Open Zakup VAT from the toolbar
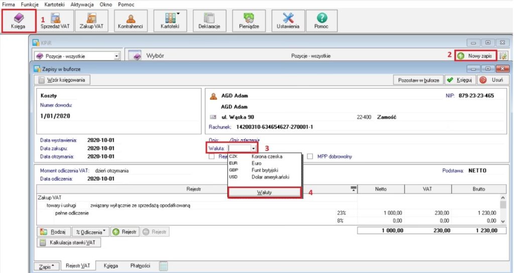 click(x=91, y=20)
